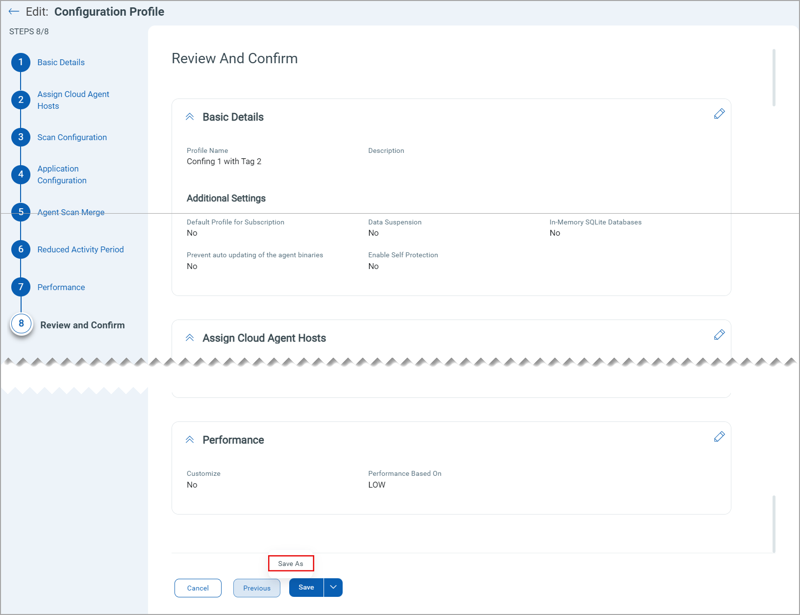Click the 'Default Profile for Subscription' label

pos(235,222)
